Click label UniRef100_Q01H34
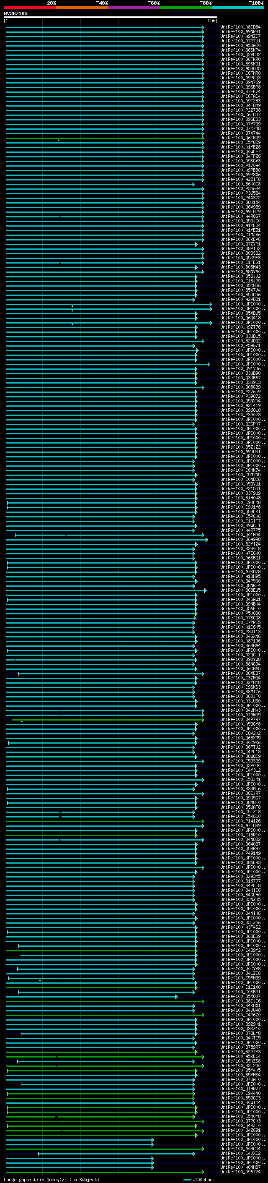The height and width of the screenshot is (1183, 268). [x=240, y=535]
